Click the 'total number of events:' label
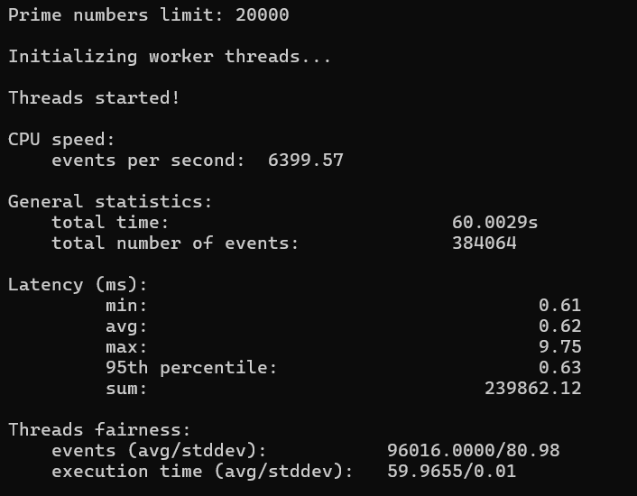637x496 pixels. pos(175,243)
